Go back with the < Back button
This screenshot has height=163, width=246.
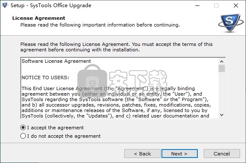[142, 154]
